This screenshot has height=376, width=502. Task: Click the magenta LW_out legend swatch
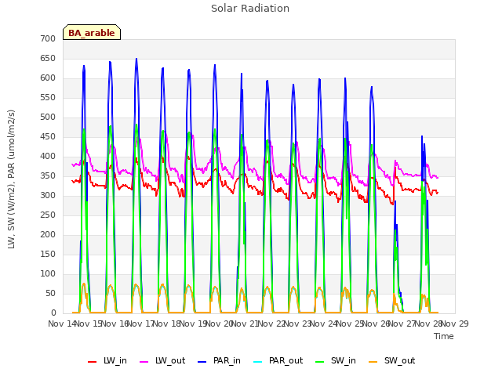tap(144, 362)
